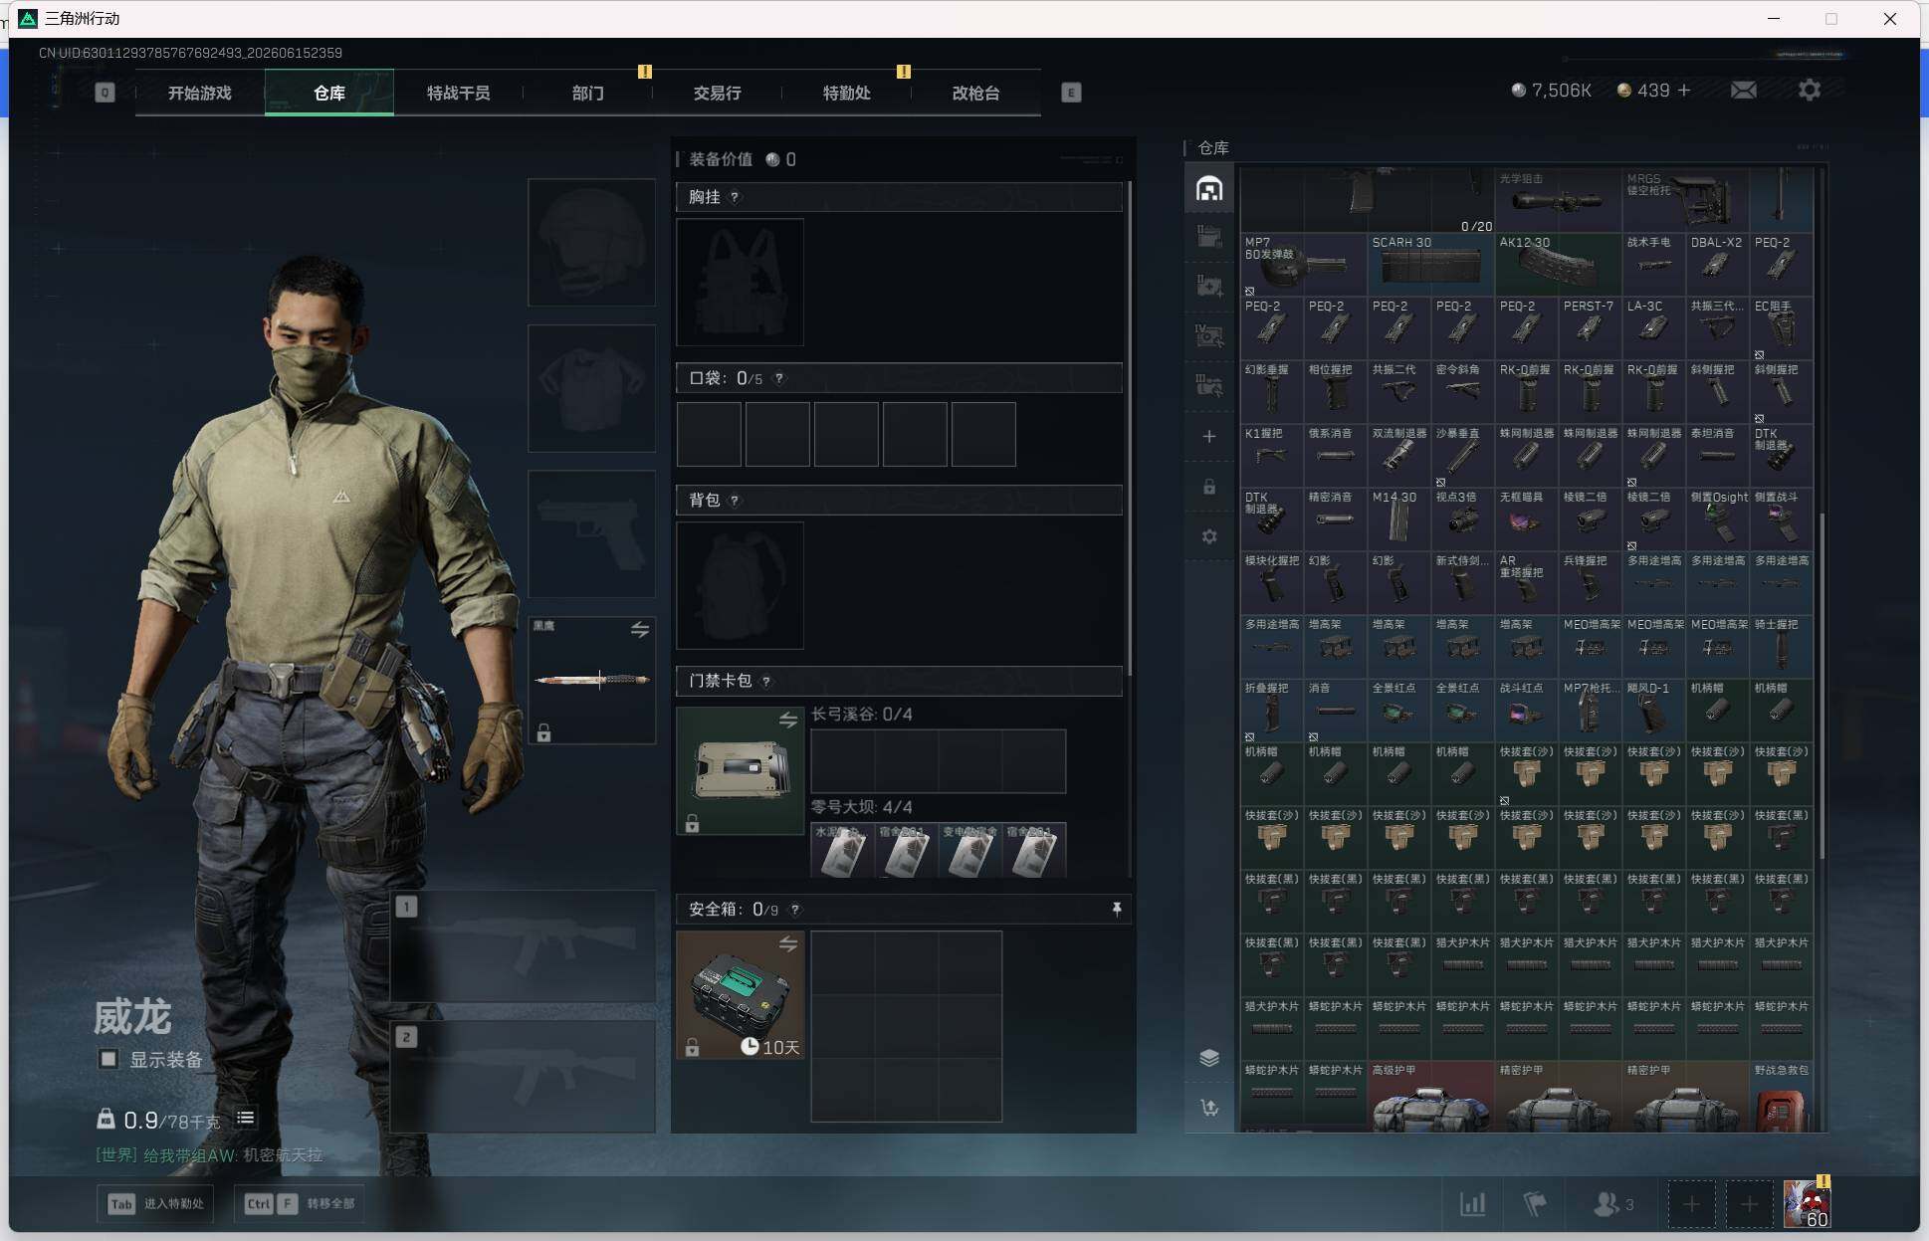The width and height of the screenshot is (1929, 1241).
Task: Add a new stash tab with plus icon
Action: point(1209,437)
